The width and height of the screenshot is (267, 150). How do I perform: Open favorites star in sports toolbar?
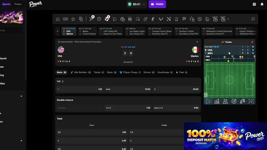click(x=73, y=19)
